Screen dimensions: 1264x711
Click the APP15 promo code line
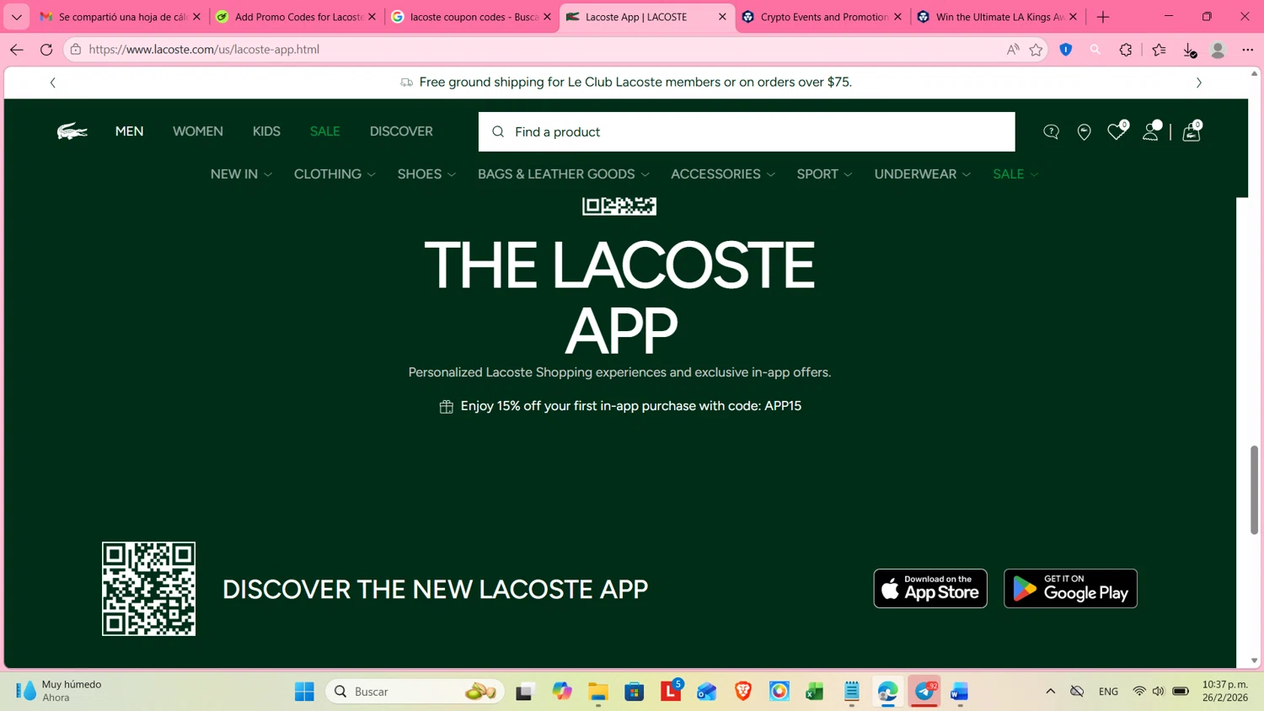[631, 406]
